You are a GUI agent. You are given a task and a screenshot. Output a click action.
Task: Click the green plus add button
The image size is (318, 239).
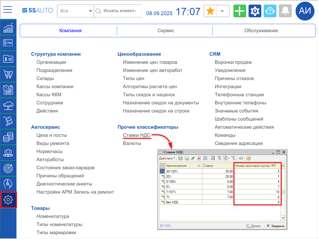click(240, 11)
